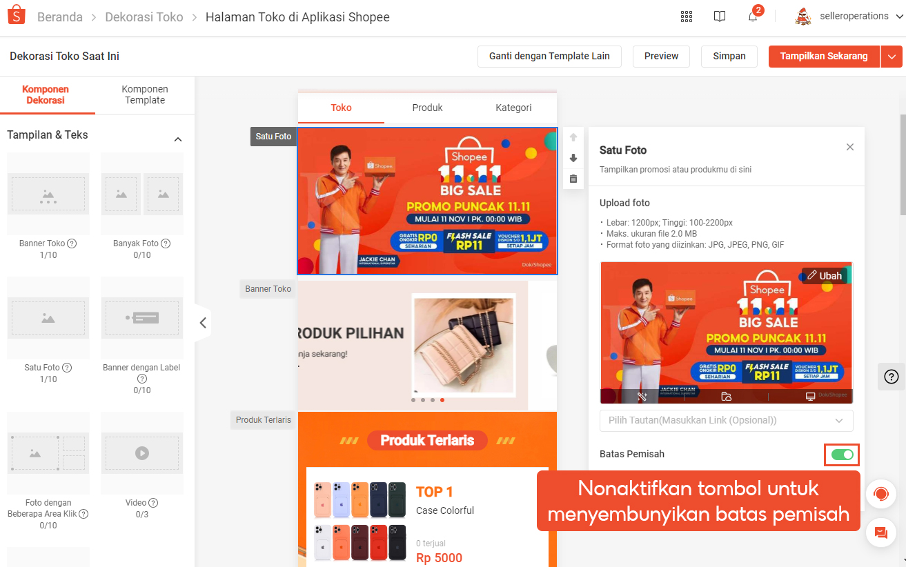Viewport: 906px width, 567px height.
Task: Open the Komponen Template tab
Action: pos(144,94)
